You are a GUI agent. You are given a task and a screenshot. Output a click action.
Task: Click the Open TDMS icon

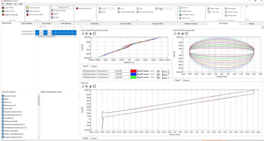pos(3,8)
